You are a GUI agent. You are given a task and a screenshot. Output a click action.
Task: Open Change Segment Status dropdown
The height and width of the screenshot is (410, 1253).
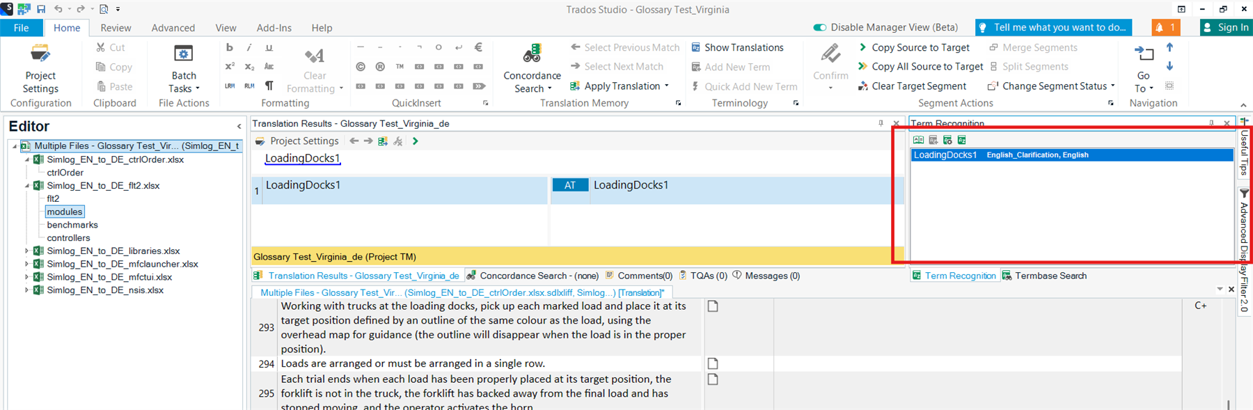tap(1051, 86)
